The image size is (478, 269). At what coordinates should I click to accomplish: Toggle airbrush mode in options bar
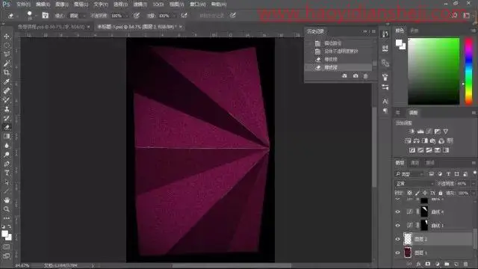coord(184,15)
